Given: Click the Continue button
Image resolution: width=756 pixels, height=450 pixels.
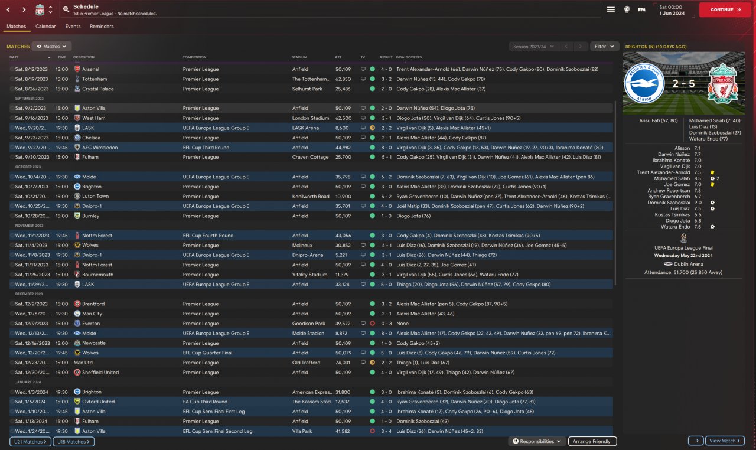Looking at the screenshot, I should point(725,10).
